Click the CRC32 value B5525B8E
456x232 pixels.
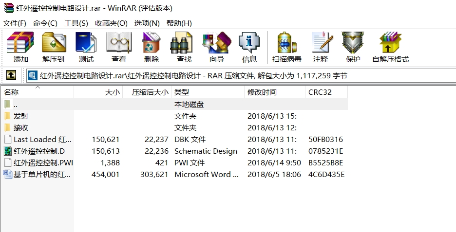326,162
